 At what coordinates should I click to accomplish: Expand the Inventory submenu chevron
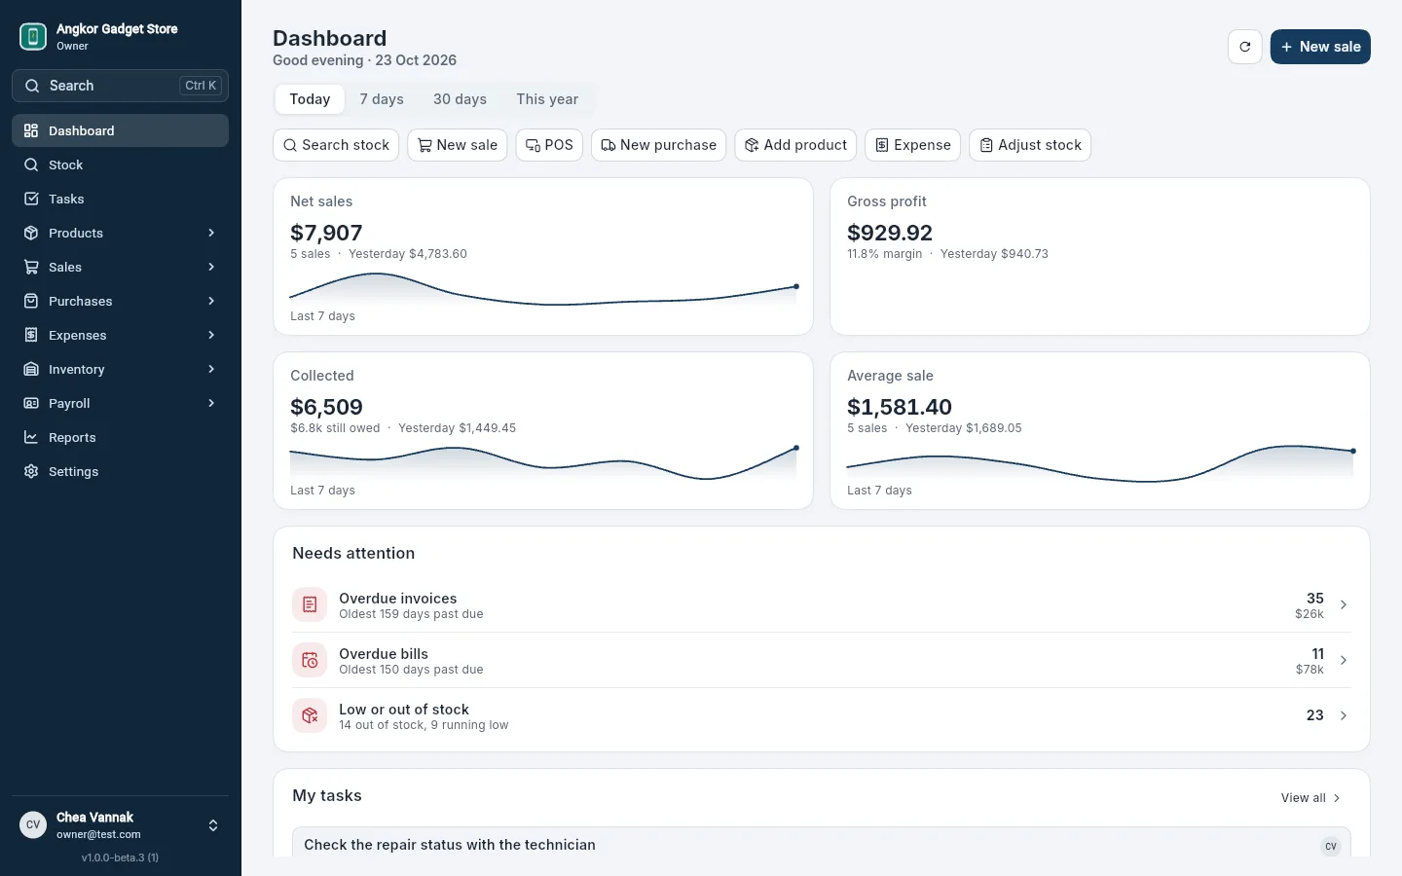point(211,369)
